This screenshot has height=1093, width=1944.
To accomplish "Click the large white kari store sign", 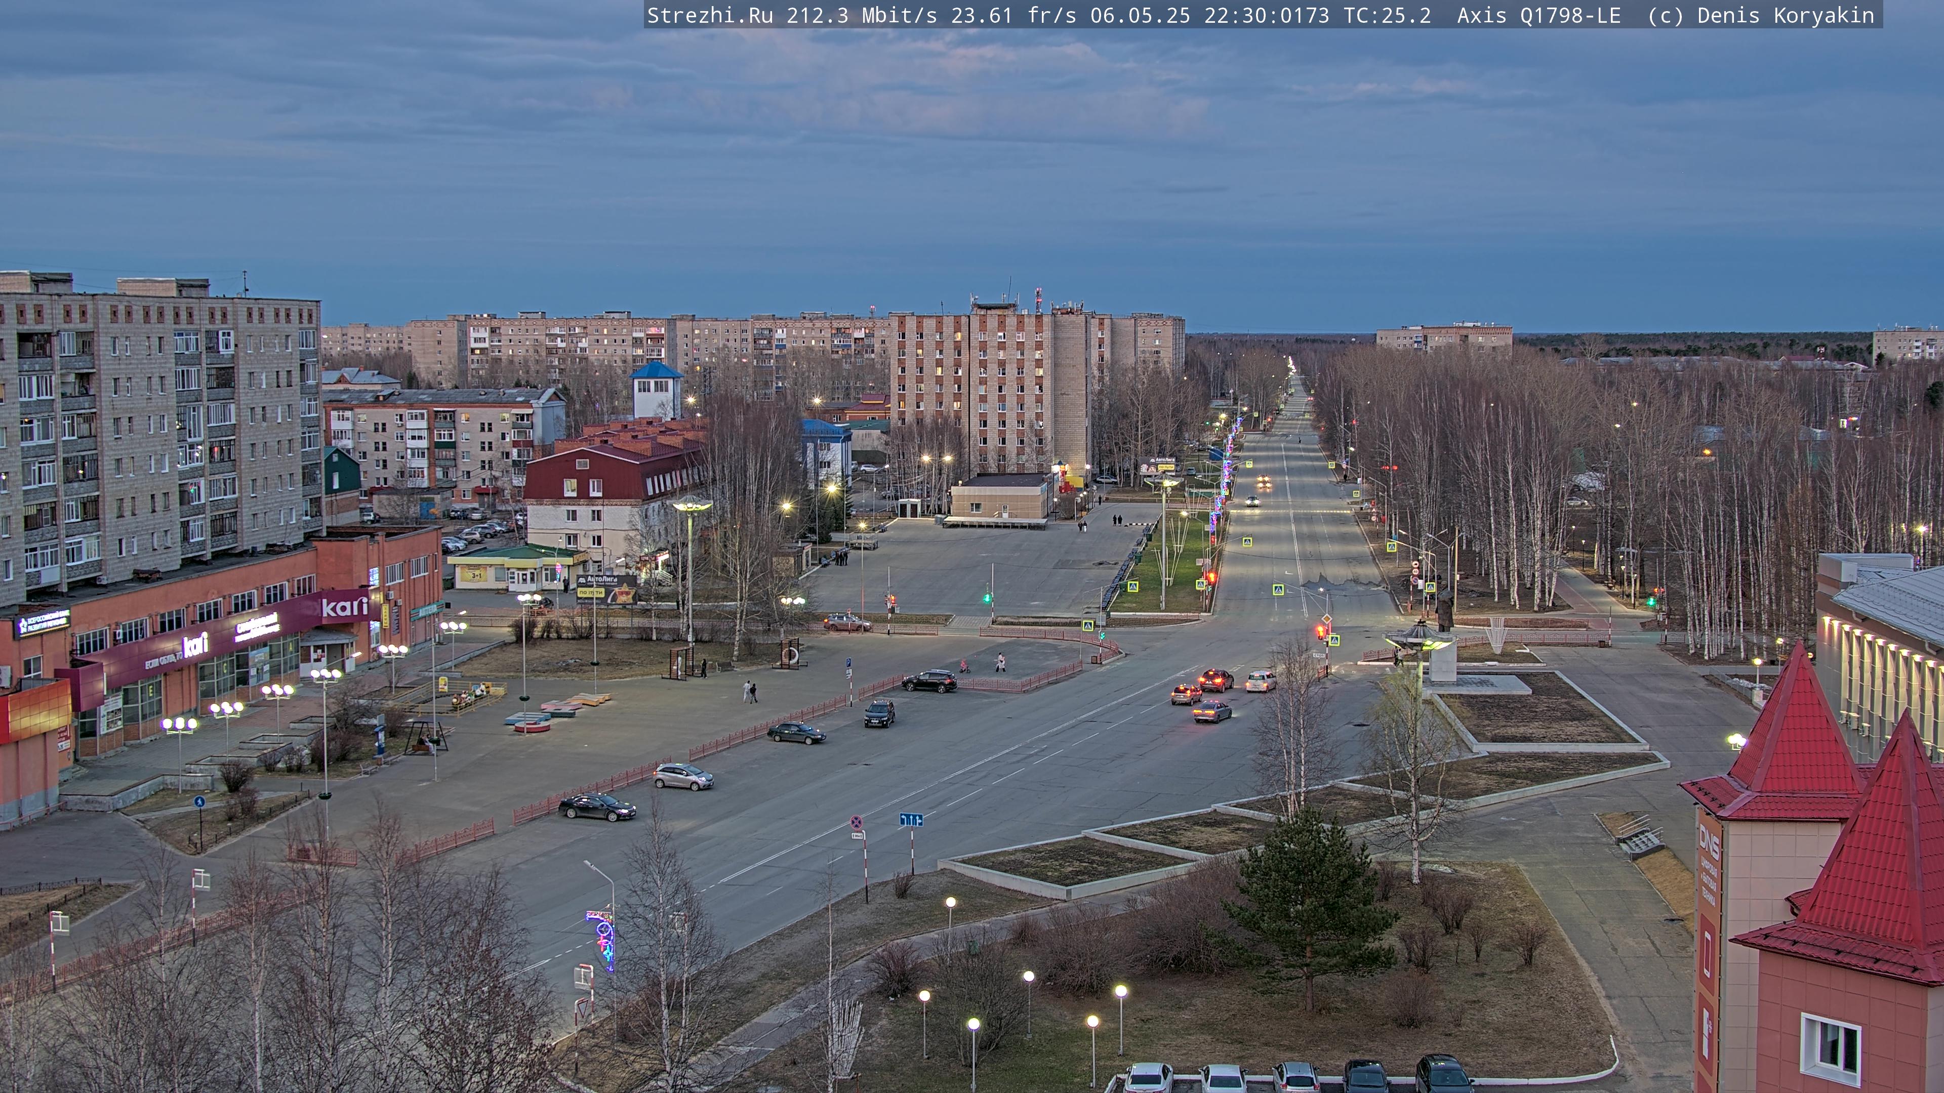I will (x=345, y=607).
